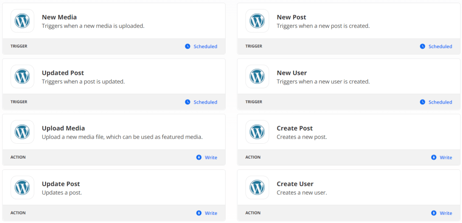Click the WordPress icon on New Media card

click(23, 21)
